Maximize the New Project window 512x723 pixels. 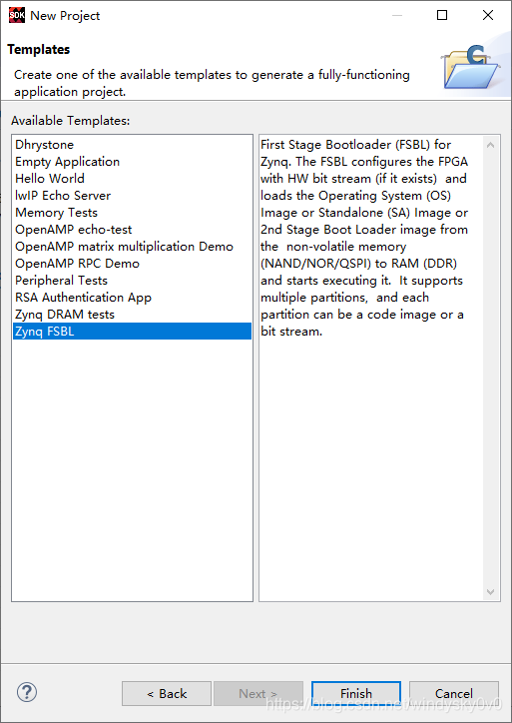click(x=442, y=15)
